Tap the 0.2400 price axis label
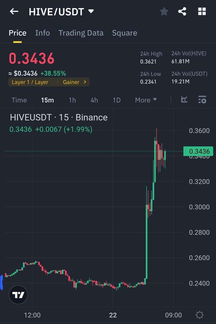216x324 pixels. (x=199, y=283)
